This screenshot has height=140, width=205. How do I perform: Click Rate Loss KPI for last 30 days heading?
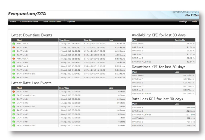click(x=157, y=99)
